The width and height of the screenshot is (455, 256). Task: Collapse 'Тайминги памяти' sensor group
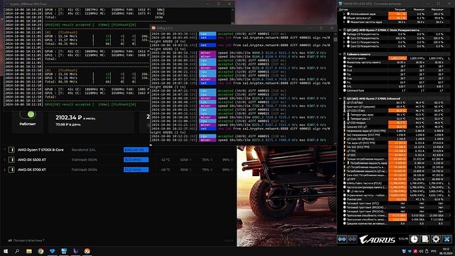click(x=340, y=54)
